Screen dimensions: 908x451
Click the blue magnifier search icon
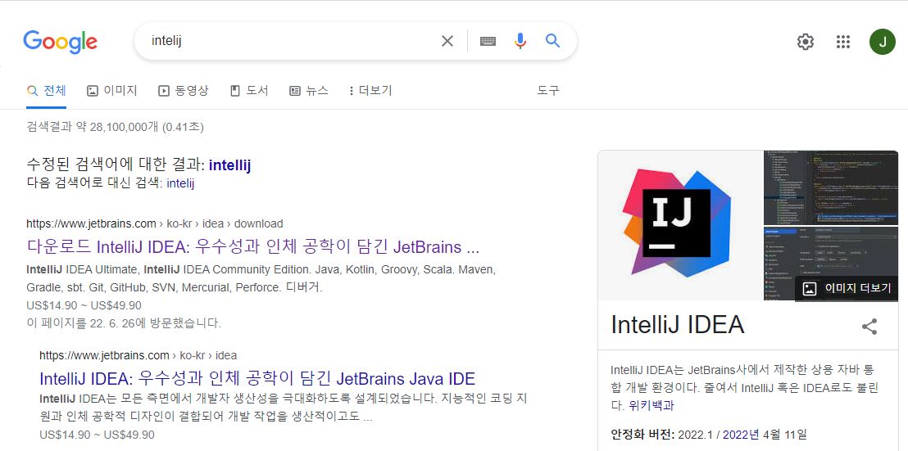553,40
